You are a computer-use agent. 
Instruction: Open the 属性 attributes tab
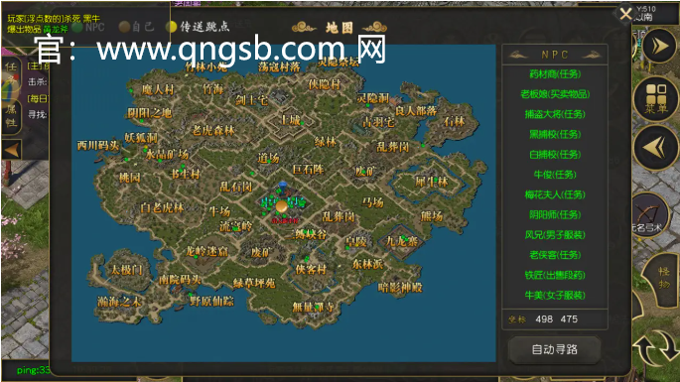(11, 116)
